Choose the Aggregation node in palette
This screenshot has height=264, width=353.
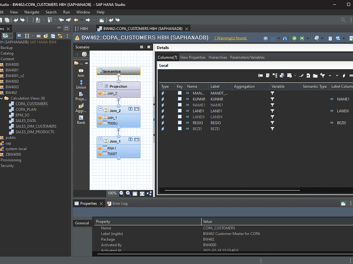tap(81, 108)
